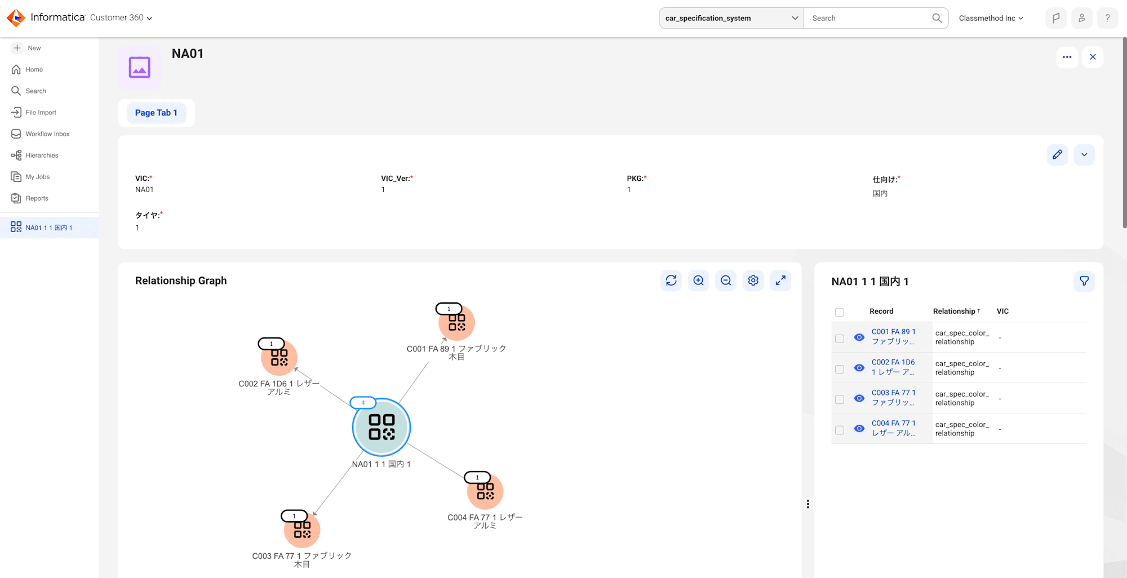Open the Classmethod Inc organization dropdown

[x=991, y=18]
